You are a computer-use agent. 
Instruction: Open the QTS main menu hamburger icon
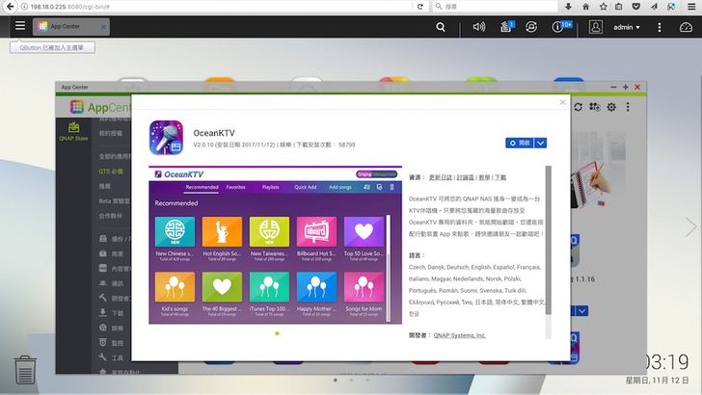point(19,27)
